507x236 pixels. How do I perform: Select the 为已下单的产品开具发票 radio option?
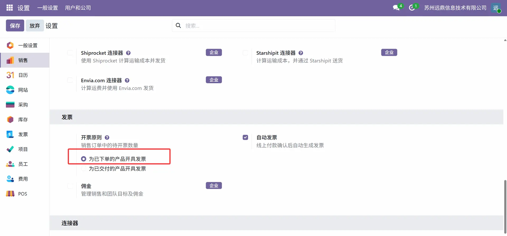(84, 159)
